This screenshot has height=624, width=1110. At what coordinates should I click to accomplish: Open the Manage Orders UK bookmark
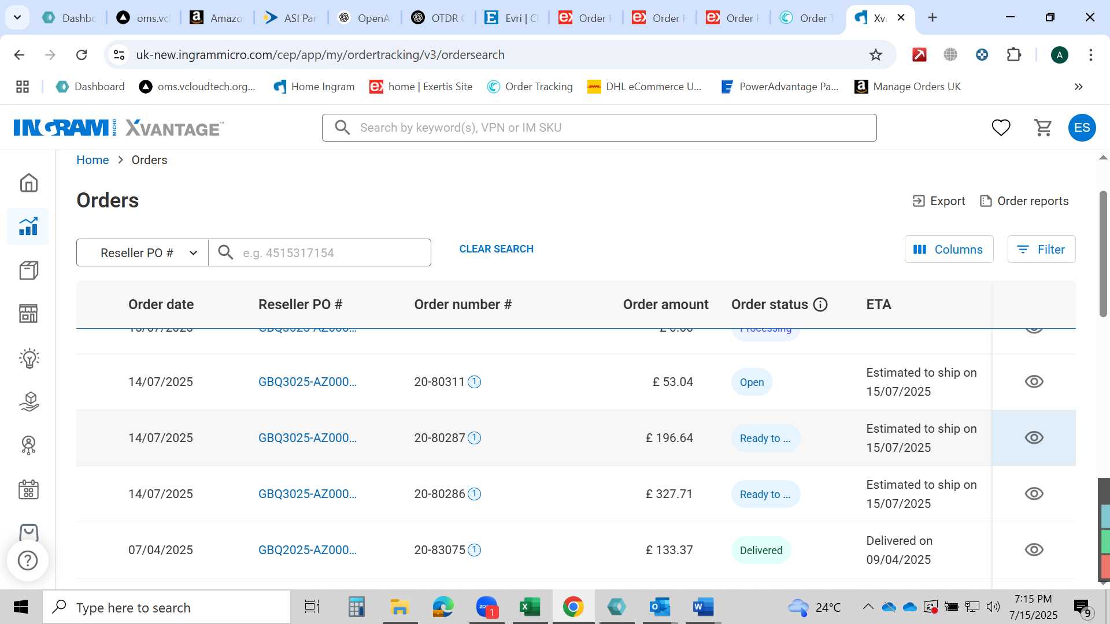(x=908, y=87)
